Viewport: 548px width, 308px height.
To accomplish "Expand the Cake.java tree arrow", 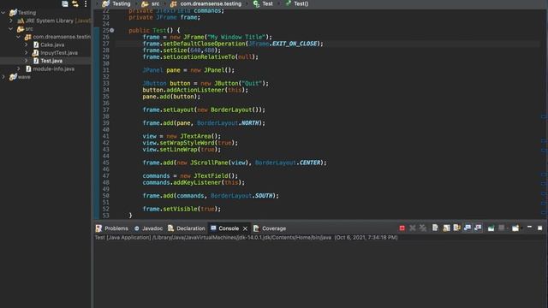I will point(27,44).
